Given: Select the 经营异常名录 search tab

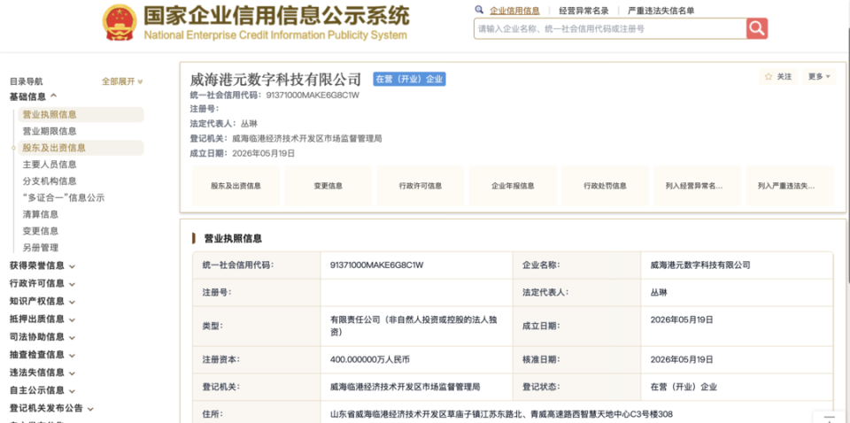Looking at the screenshot, I should tap(583, 11).
